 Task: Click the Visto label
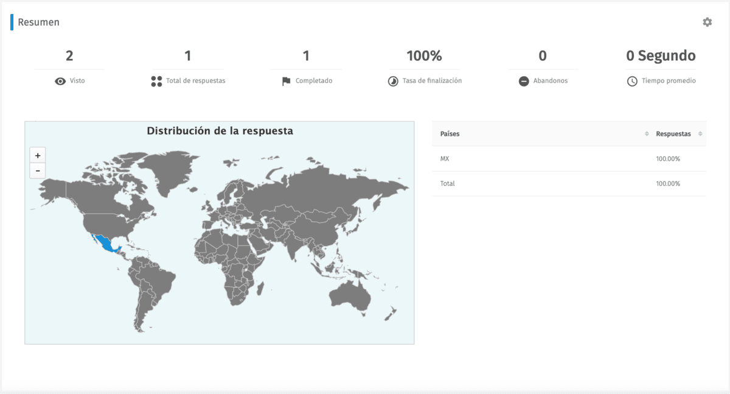coord(77,81)
